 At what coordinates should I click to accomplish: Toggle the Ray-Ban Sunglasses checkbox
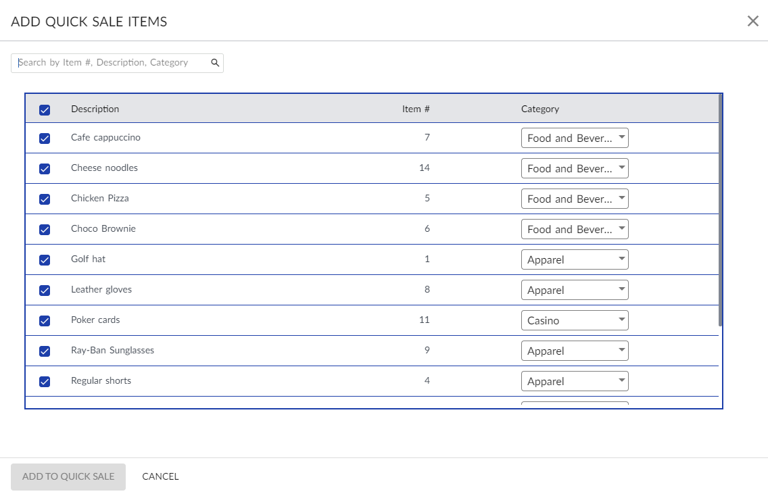point(44,351)
